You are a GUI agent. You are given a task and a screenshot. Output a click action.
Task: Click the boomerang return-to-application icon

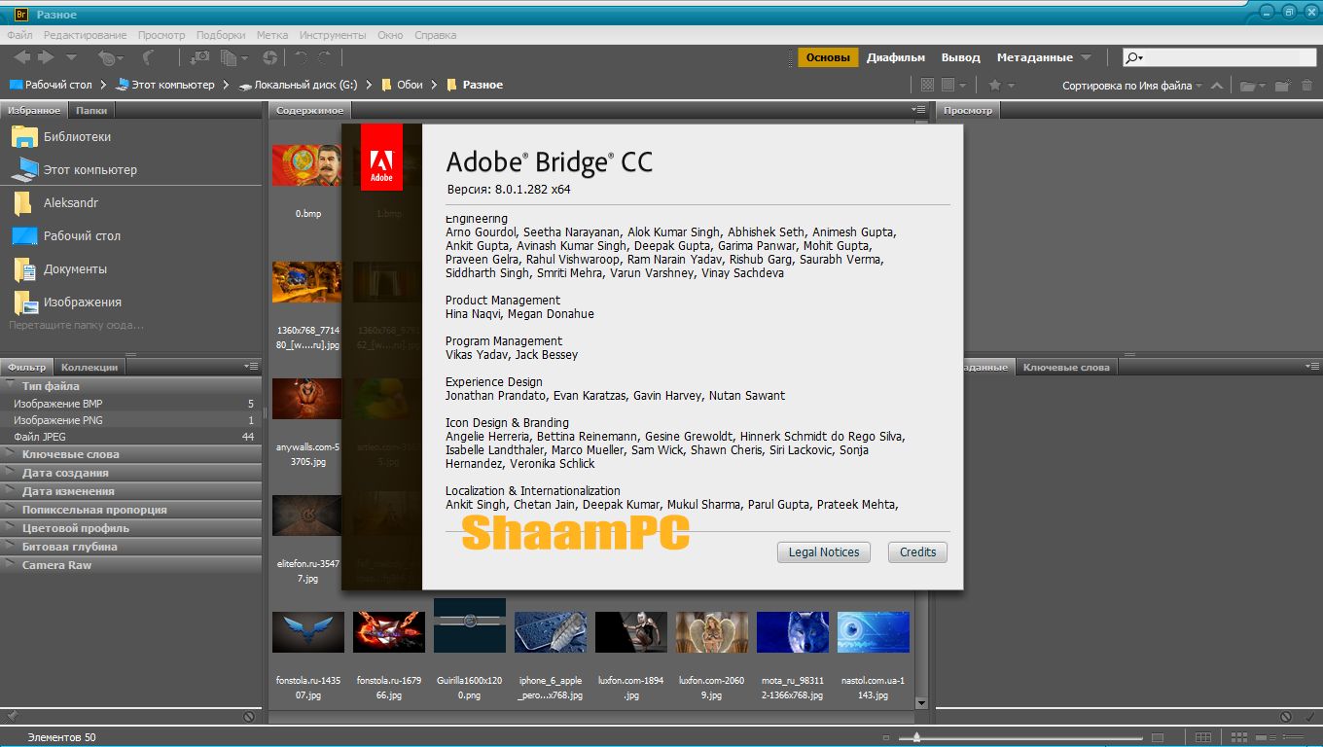150,57
